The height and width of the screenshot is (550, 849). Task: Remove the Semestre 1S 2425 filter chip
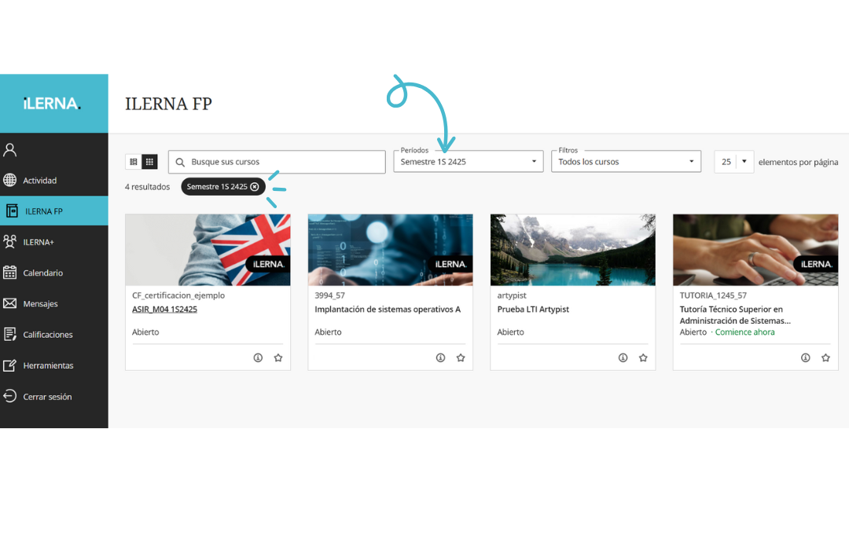tap(255, 187)
